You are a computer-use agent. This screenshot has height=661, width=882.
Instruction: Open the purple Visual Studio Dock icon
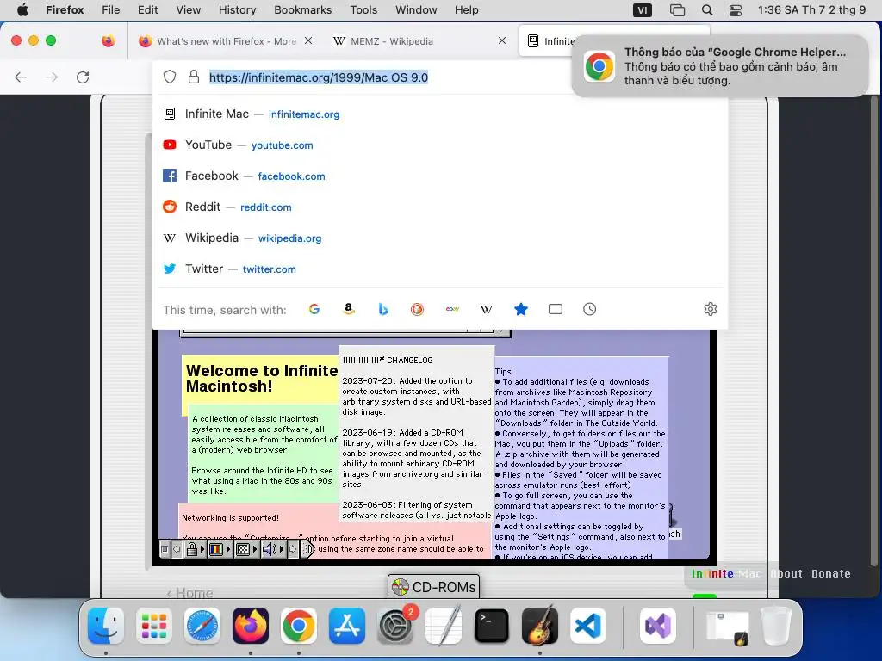click(x=658, y=626)
